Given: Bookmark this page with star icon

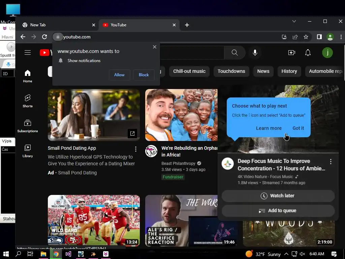Looking at the screenshot, I should pos(306,37).
